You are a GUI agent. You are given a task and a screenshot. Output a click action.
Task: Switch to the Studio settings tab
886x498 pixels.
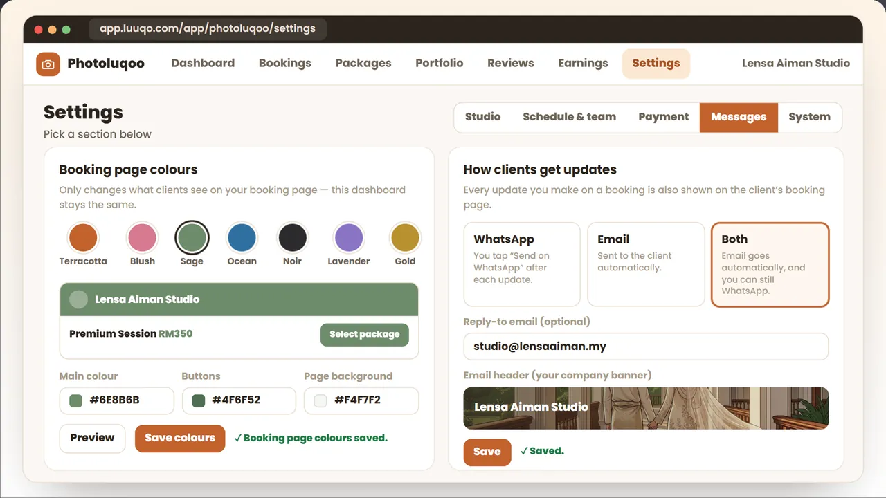(x=482, y=117)
